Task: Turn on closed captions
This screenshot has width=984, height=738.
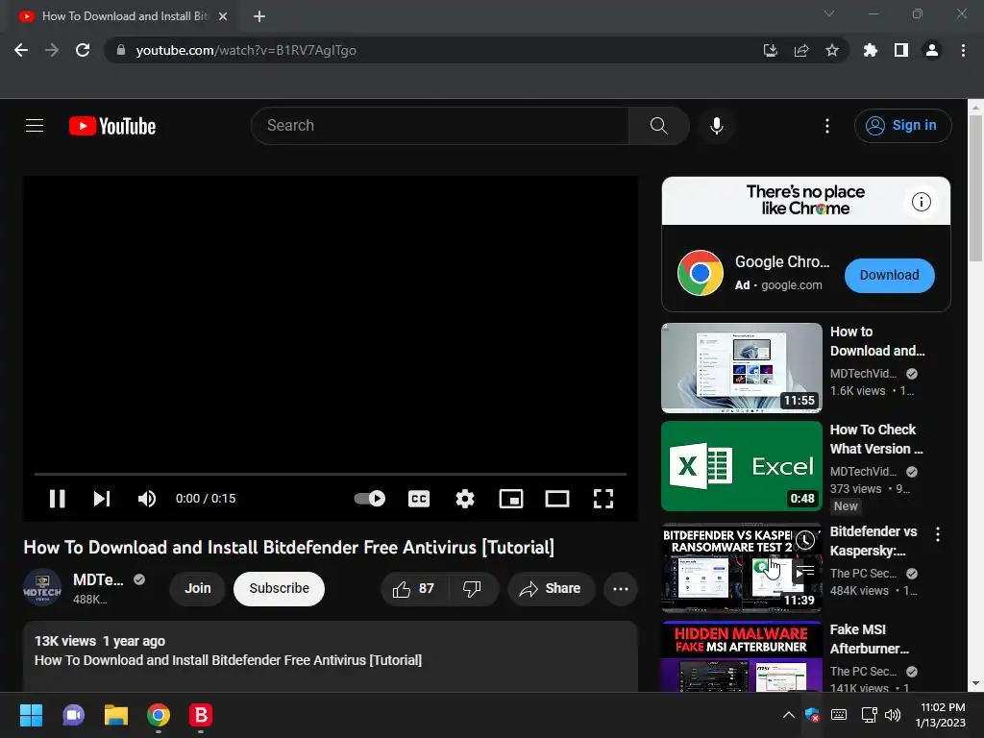Action: click(419, 499)
